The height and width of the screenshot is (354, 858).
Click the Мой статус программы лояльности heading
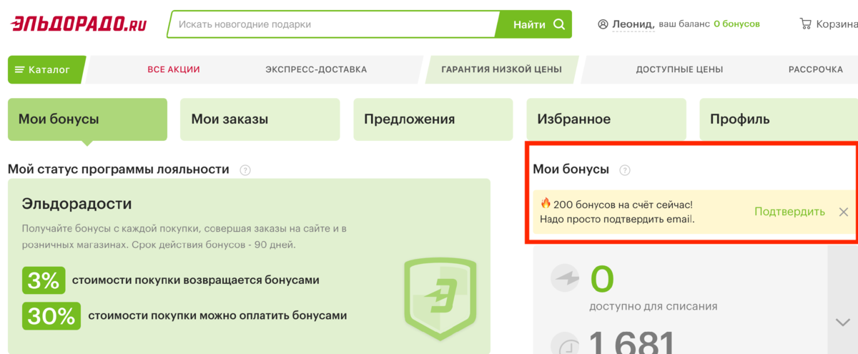click(x=119, y=169)
